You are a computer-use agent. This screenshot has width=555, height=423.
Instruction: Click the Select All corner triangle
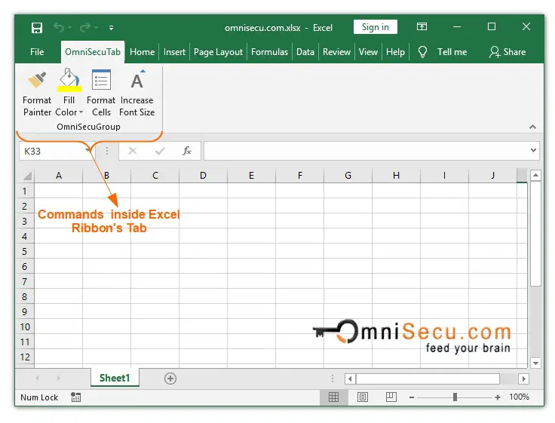tap(27, 175)
